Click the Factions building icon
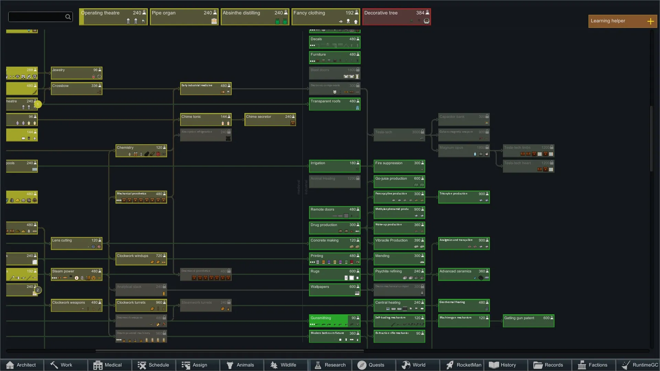Screen dimensions: 660x371 tap(582, 365)
